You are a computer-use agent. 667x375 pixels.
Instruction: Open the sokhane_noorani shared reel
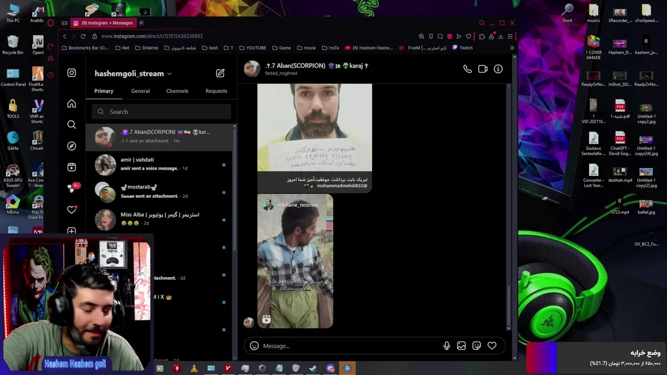295,261
